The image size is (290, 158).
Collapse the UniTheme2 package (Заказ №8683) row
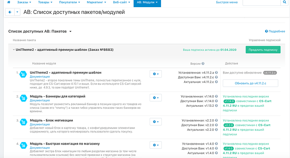(x=14, y=50)
